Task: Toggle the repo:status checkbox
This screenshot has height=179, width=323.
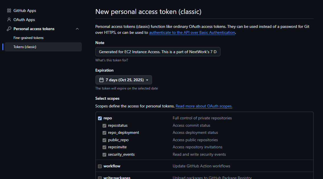Action: pyautogui.click(x=104, y=125)
